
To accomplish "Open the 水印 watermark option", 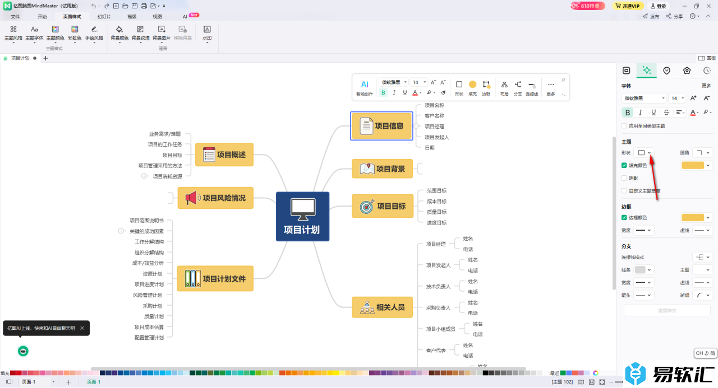I will [x=207, y=33].
